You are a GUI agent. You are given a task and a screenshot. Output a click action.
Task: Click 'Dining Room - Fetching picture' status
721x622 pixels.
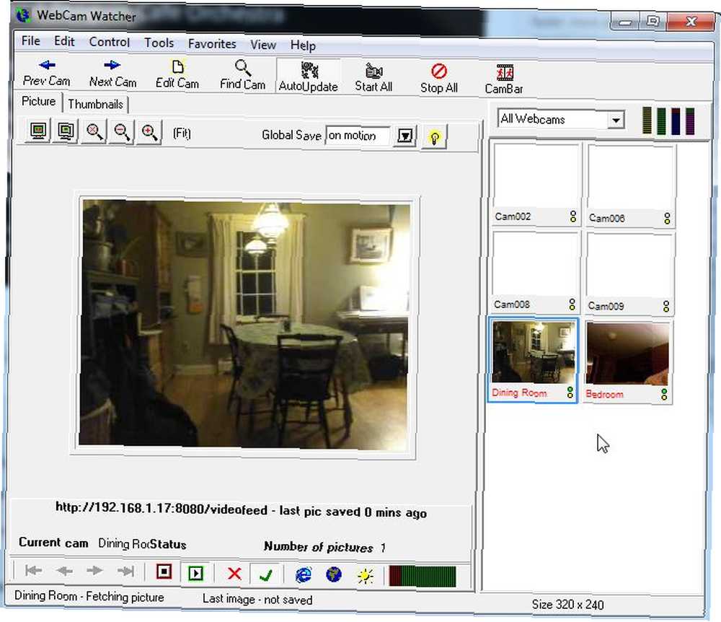click(x=89, y=596)
